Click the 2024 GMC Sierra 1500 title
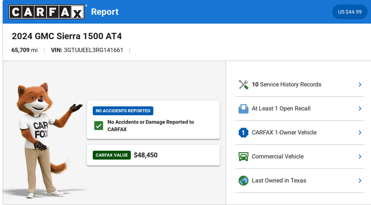 pyautogui.click(x=67, y=36)
